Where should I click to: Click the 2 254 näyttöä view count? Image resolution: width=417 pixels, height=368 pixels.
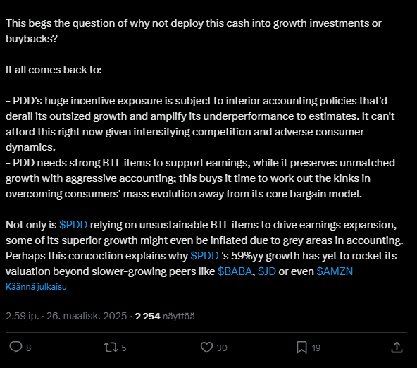[165, 316]
